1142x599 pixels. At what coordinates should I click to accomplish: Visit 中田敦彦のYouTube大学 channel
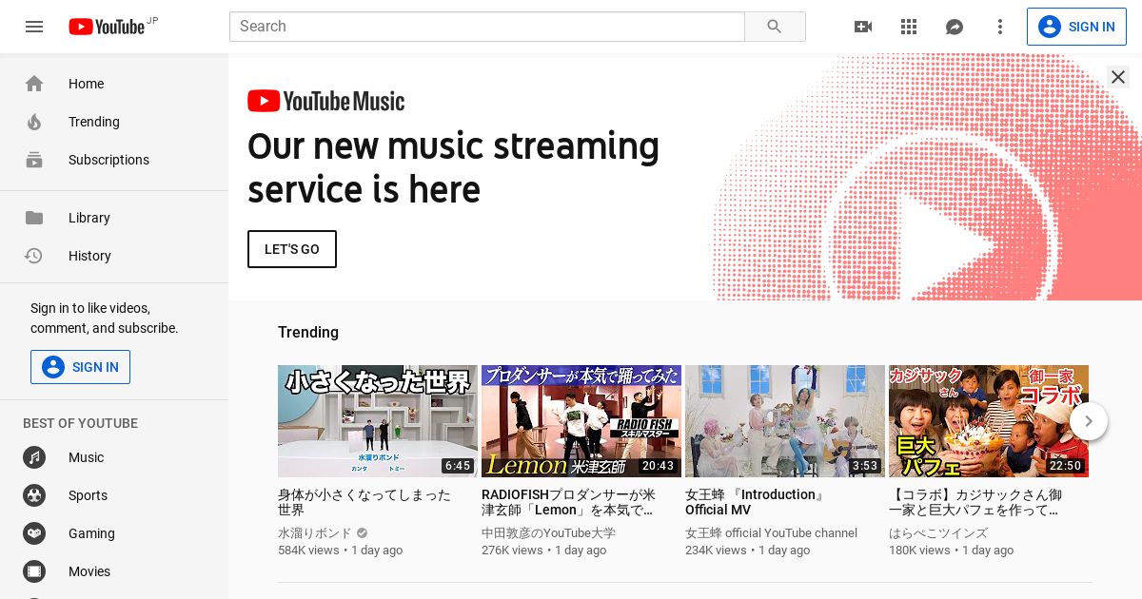(x=548, y=533)
